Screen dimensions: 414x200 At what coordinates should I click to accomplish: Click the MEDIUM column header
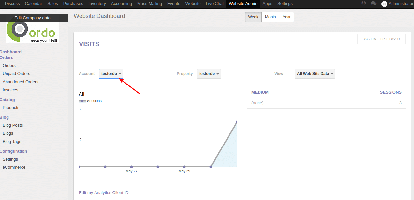pyautogui.click(x=260, y=92)
